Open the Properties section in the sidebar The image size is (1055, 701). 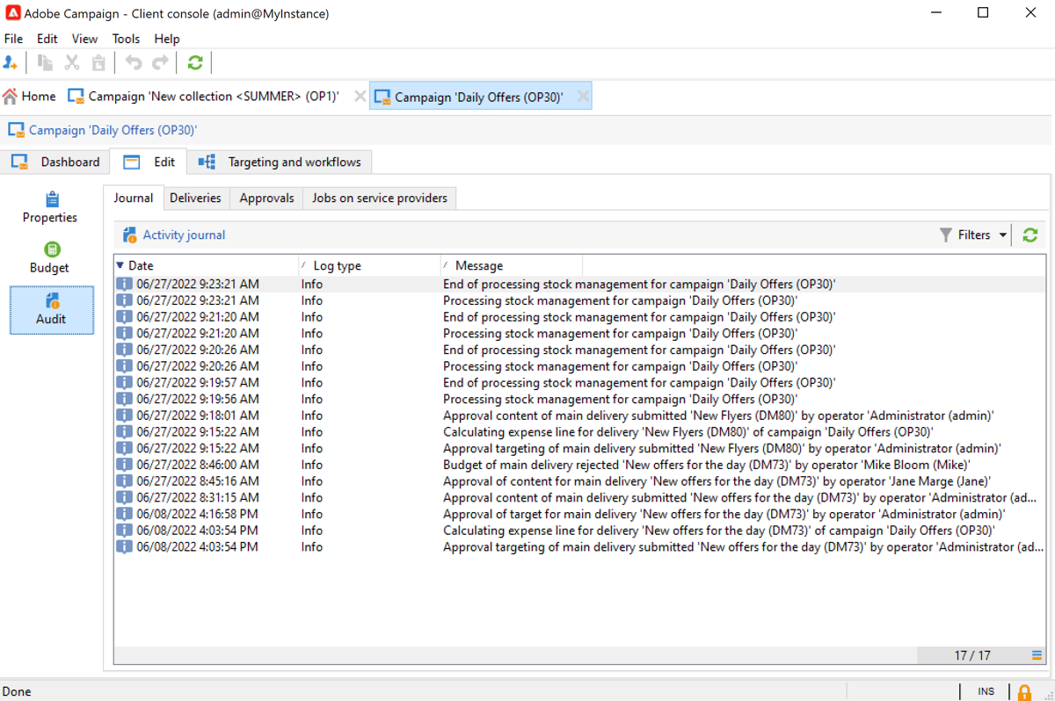click(x=50, y=208)
